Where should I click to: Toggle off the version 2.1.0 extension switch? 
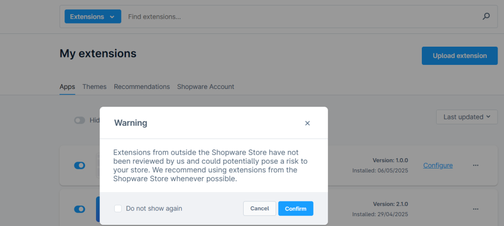(x=80, y=209)
